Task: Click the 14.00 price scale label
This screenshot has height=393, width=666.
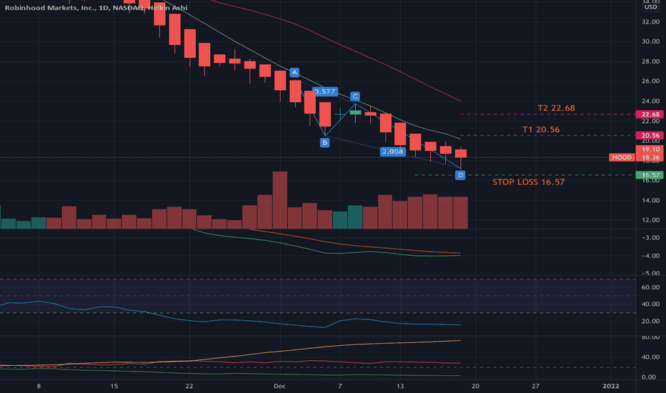Action: pos(650,201)
